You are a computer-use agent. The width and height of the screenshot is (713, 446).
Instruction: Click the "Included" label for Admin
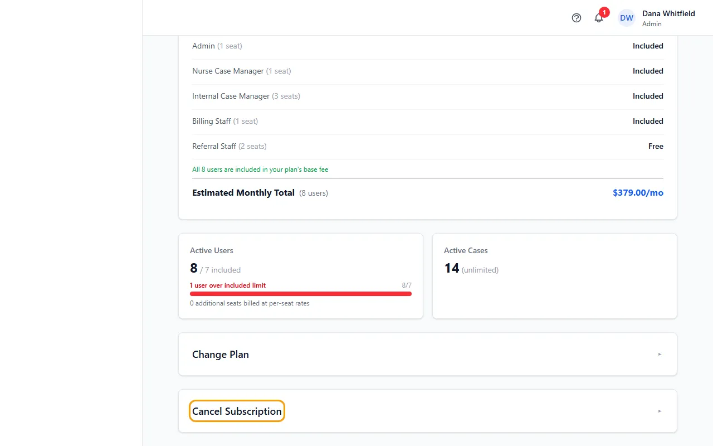[648, 46]
